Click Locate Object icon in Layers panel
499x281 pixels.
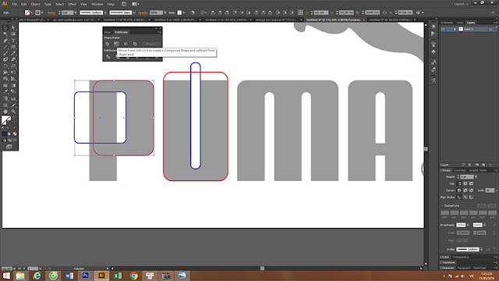pos(463,165)
